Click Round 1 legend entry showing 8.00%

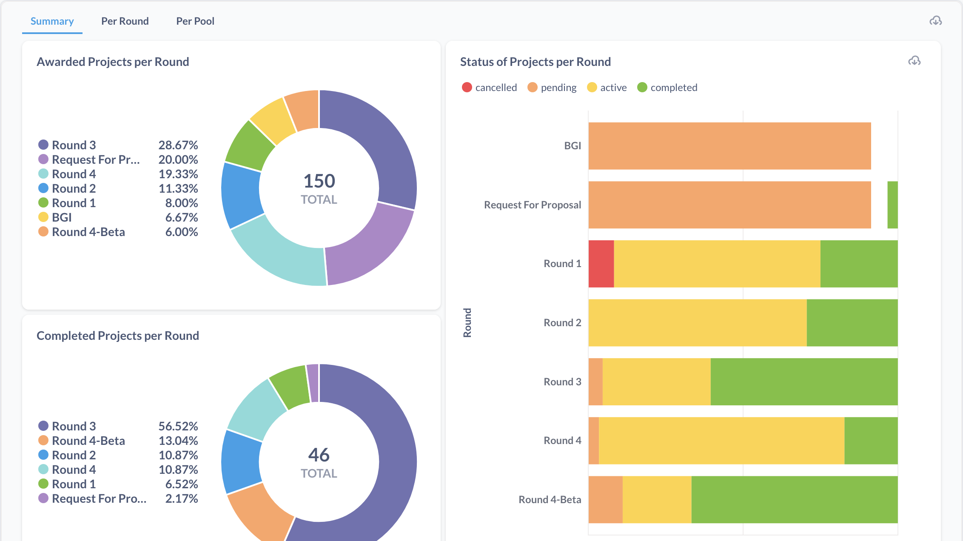pos(118,203)
